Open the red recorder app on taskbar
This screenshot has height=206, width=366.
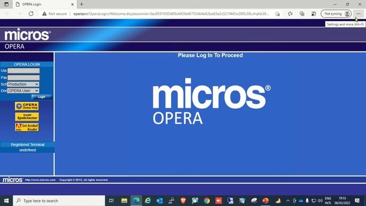click(218, 201)
